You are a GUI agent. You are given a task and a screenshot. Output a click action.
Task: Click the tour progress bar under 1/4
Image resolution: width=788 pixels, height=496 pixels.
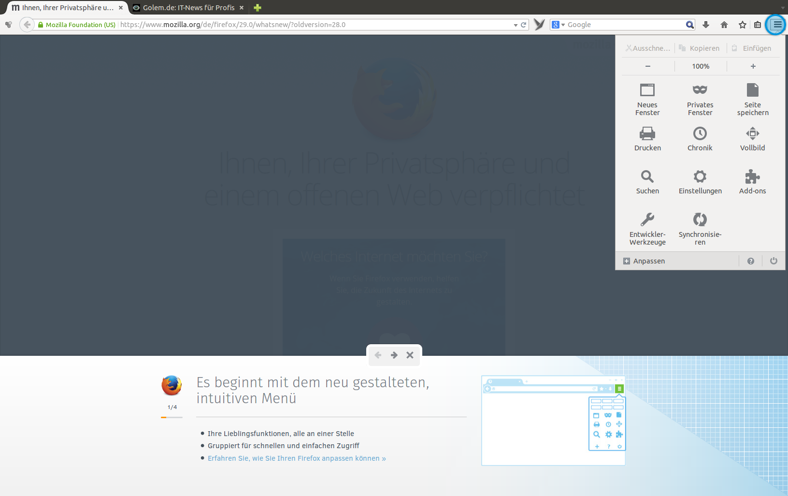click(x=172, y=417)
